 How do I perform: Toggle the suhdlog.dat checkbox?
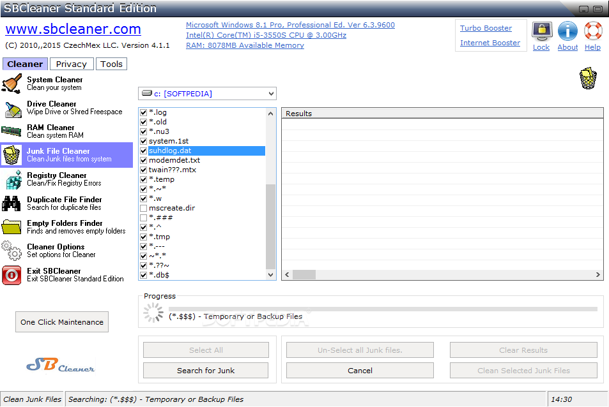pyautogui.click(x=143, y=151)
